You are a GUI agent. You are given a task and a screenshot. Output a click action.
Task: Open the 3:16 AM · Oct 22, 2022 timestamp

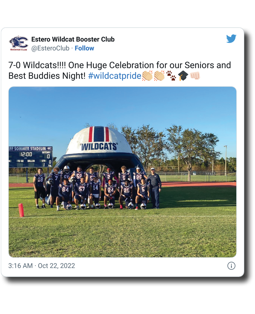point(41,266)
